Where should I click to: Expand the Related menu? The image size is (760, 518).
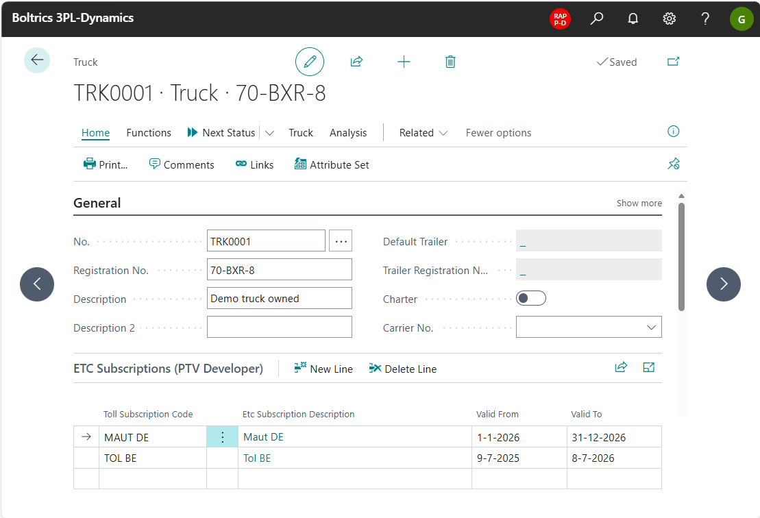(424, 133)
